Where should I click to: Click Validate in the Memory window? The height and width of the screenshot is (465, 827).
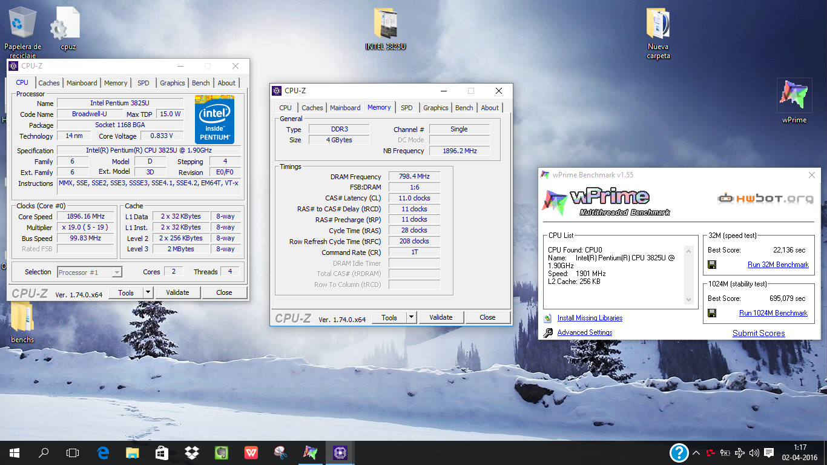tap(441, 317)
